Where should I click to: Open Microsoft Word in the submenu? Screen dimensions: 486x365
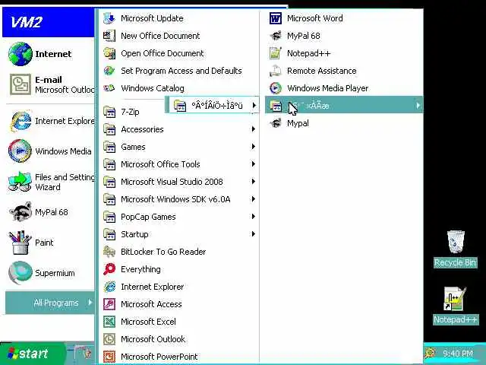tap(344, 18)
